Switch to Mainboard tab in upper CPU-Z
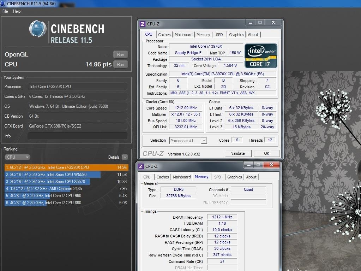This screenshot has height=271, width=361. click(183, 35)
